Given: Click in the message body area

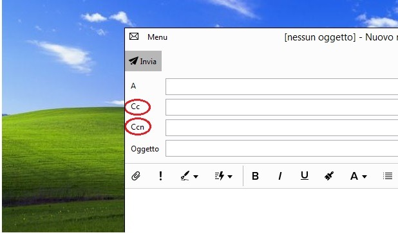Looking at the screenshot, I should point(261,211).
